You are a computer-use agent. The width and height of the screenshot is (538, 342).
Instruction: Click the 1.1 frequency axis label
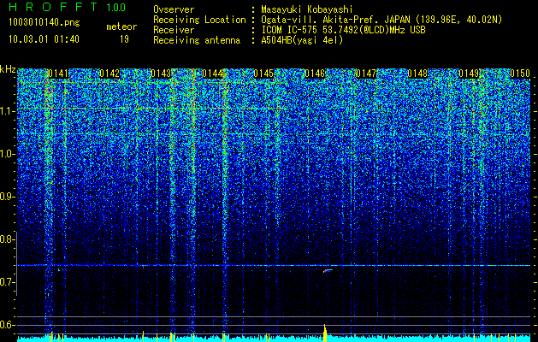pos(7,111)
